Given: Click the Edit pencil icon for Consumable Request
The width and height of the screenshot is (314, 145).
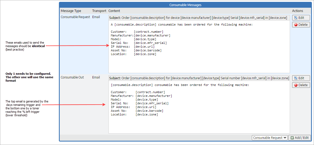Looking at the screenshot, I should [296, 18].
